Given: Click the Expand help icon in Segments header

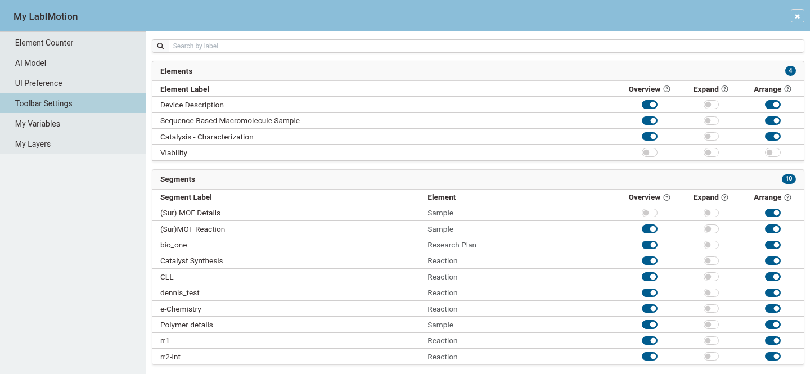Looking at the screenshot, I should pyautogui.click(x=725, y=197).
